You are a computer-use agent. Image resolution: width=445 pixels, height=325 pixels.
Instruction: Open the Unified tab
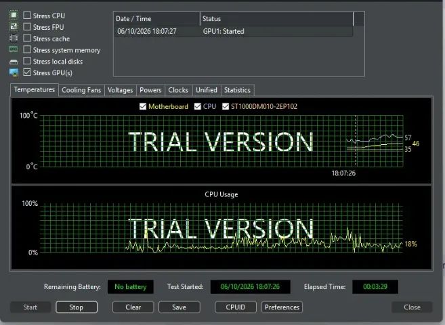click(x=207, y=90)
